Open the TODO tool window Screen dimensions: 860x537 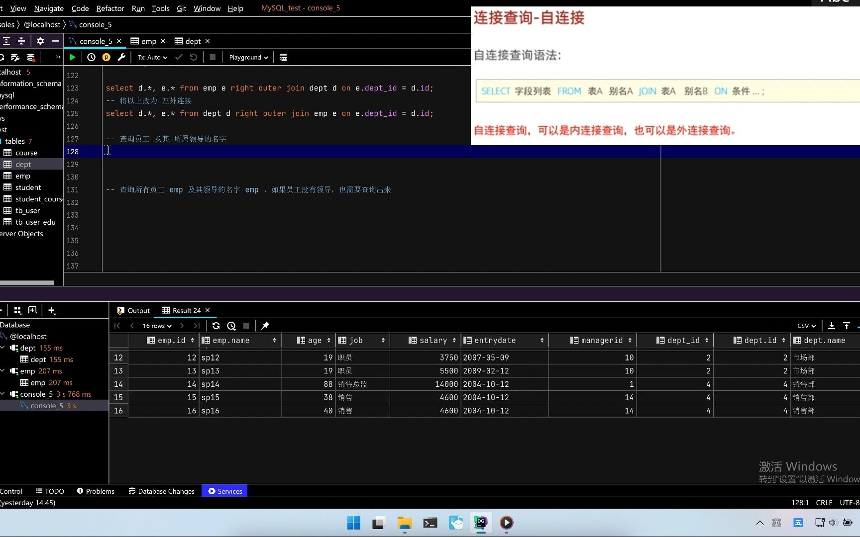click(50, 491)
